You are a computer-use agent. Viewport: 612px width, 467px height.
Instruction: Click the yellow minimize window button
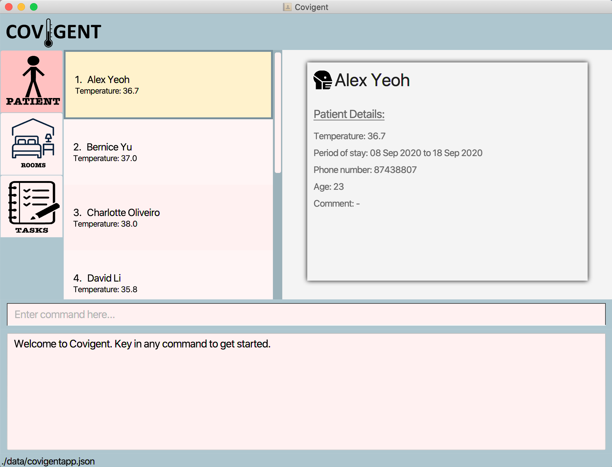tap(21, 7)
